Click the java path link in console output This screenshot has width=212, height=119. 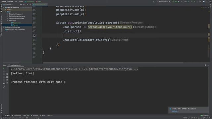coord(74,69)
